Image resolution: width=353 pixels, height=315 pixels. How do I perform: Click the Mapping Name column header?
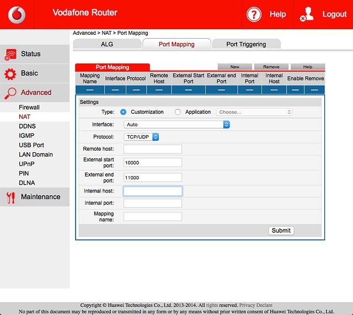click(x=90, y=78)
